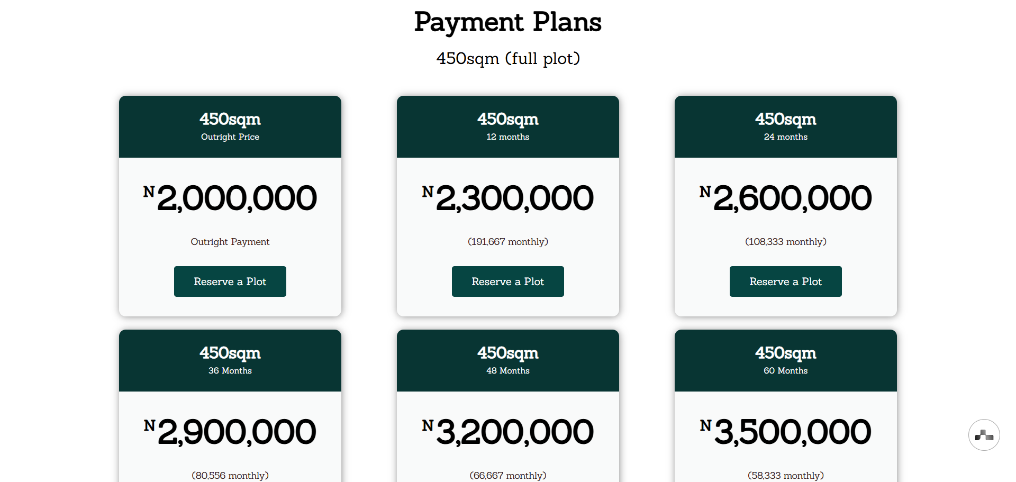Click the ₦2,000,000 price
This screenshot has width=1016, height=482.
[230, 198]
